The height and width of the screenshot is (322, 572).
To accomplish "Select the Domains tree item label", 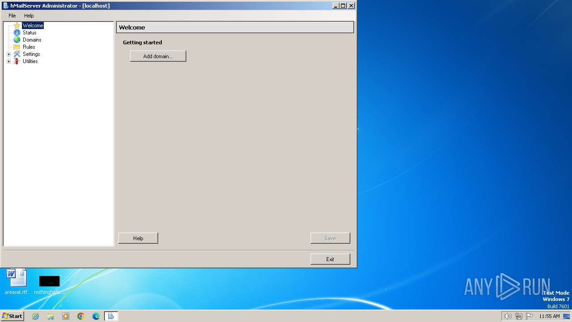I will pyautogui.click(x=32, y=40).
